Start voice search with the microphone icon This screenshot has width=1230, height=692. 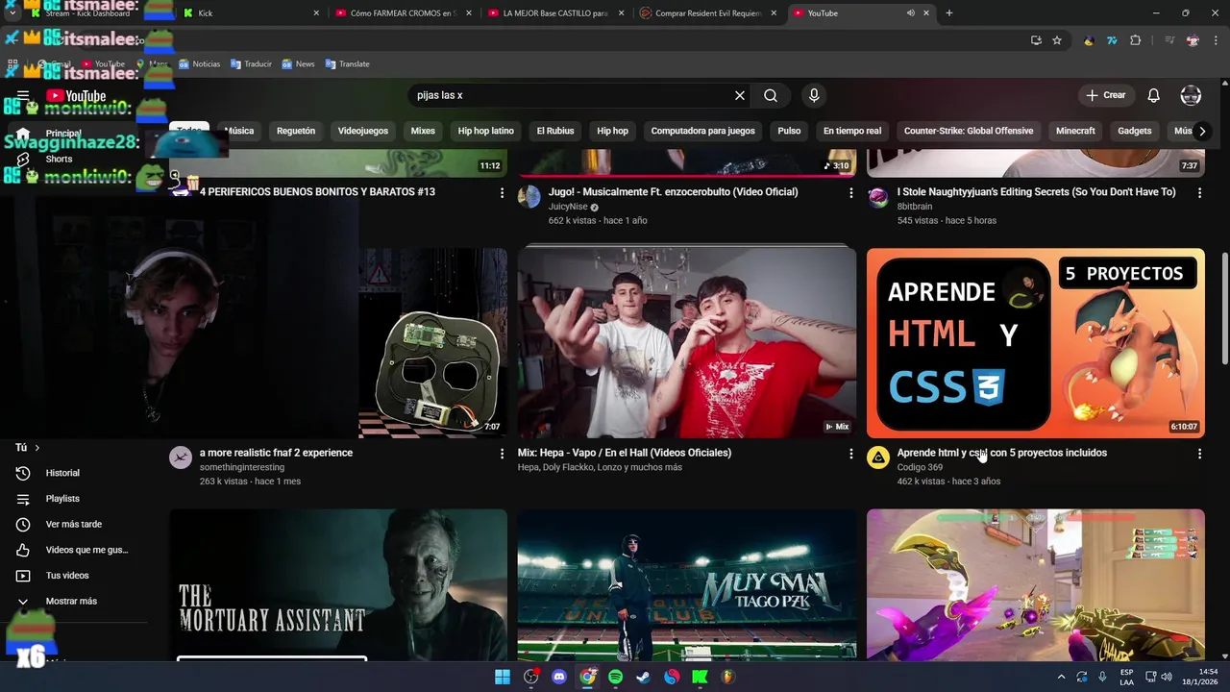814,95
